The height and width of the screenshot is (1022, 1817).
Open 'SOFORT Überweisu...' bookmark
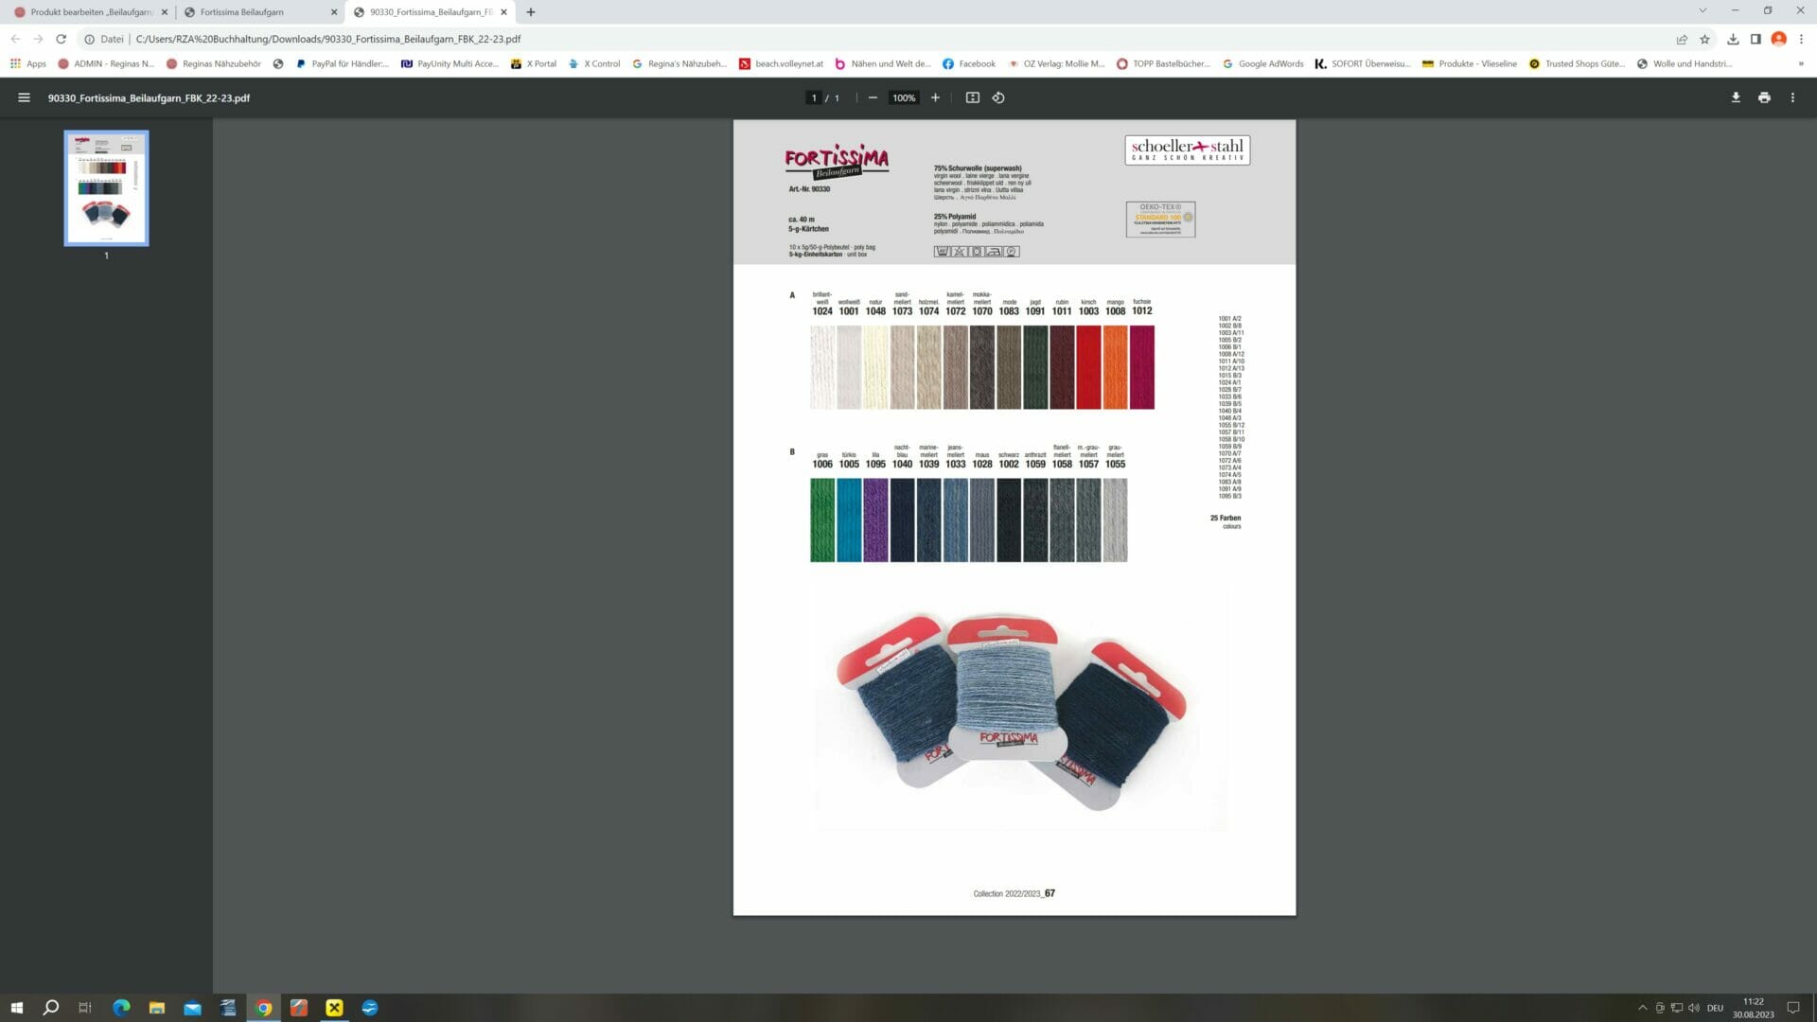tap(1363, 63)
